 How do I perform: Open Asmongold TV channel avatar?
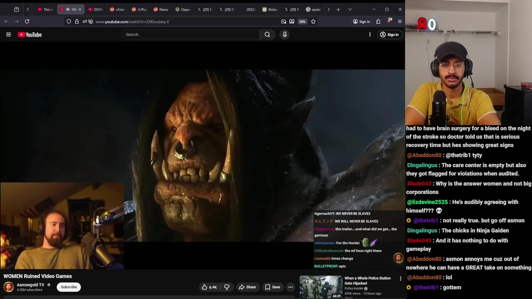click(9, 287)
